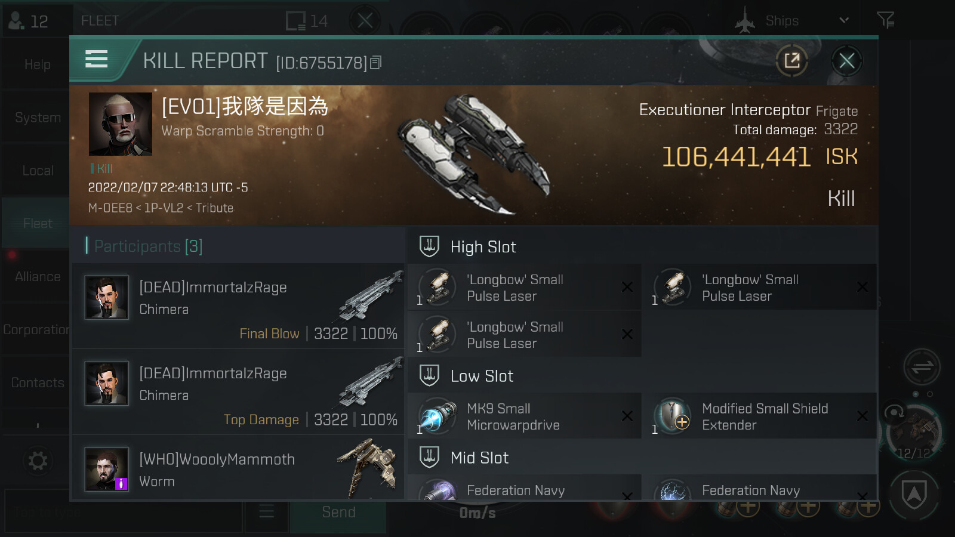This screenshot has width=955, height=537.
Task: Select Modified Small Shield Extender icon
Action: tap(673, 416)
